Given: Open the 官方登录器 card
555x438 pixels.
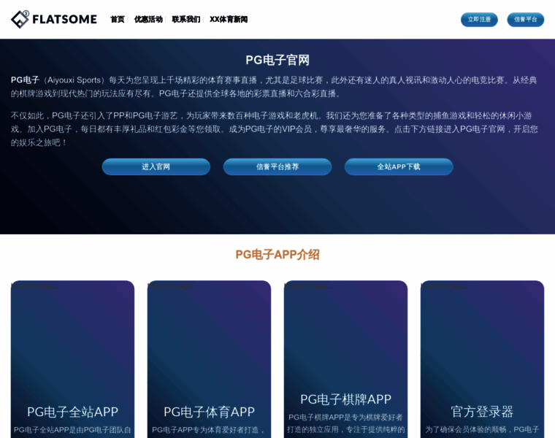Looking at the screenshot, I should coord(483,359).
